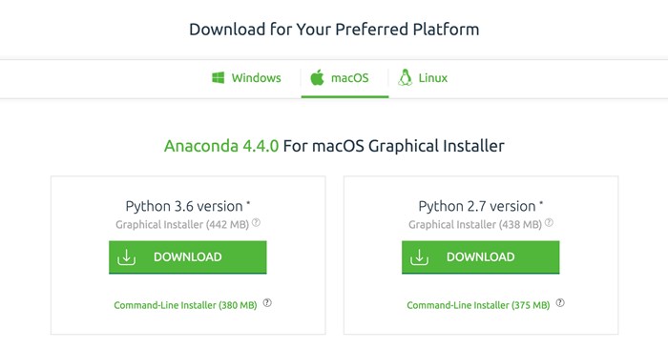Open Command-Line Installer (380 MB) link
The image size is (668, 349).
pyautogui.click(x=185, y=305)
